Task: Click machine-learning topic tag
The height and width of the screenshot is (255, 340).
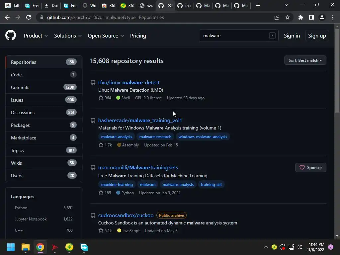Action: coord(117,185)
